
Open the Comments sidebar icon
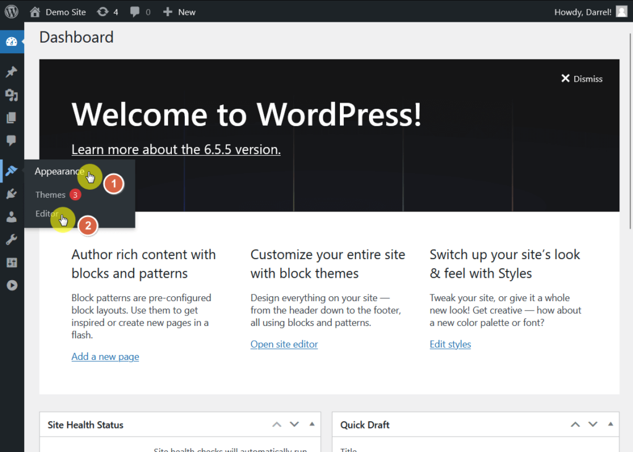12,140
